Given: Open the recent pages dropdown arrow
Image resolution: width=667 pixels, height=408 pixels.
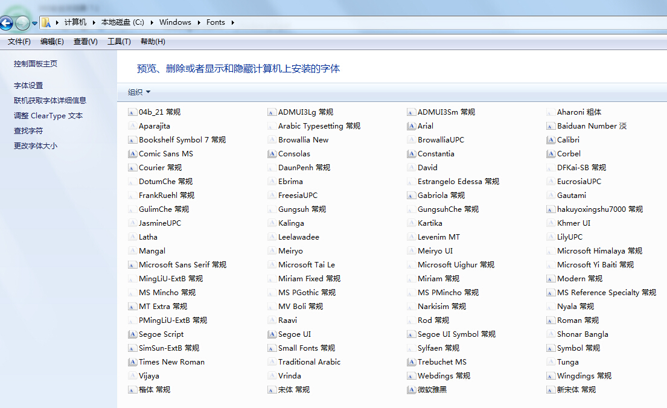Looking at the screenshot, I should tap(34, 24).
